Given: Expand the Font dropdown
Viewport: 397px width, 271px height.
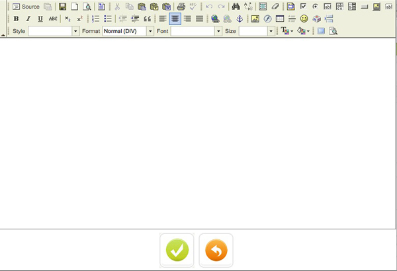Looking at the screenshot, I should 196,31.
